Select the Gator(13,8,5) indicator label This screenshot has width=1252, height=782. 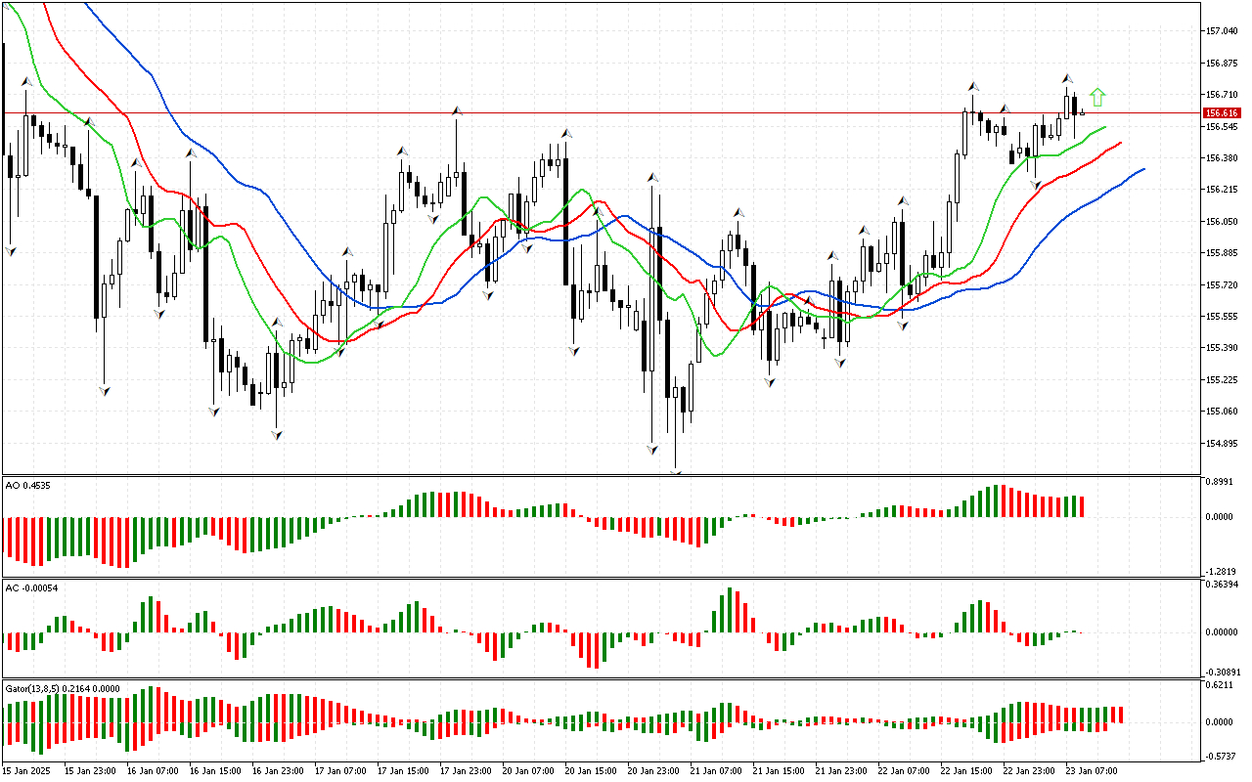[63, 688]
